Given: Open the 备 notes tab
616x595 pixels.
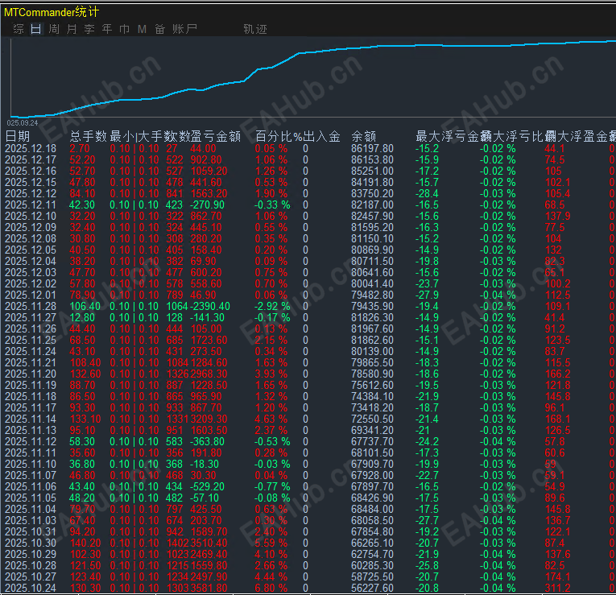Looking at the screenshot, I should (159, 29).
